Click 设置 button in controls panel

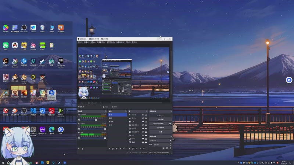tap(161, 132)
